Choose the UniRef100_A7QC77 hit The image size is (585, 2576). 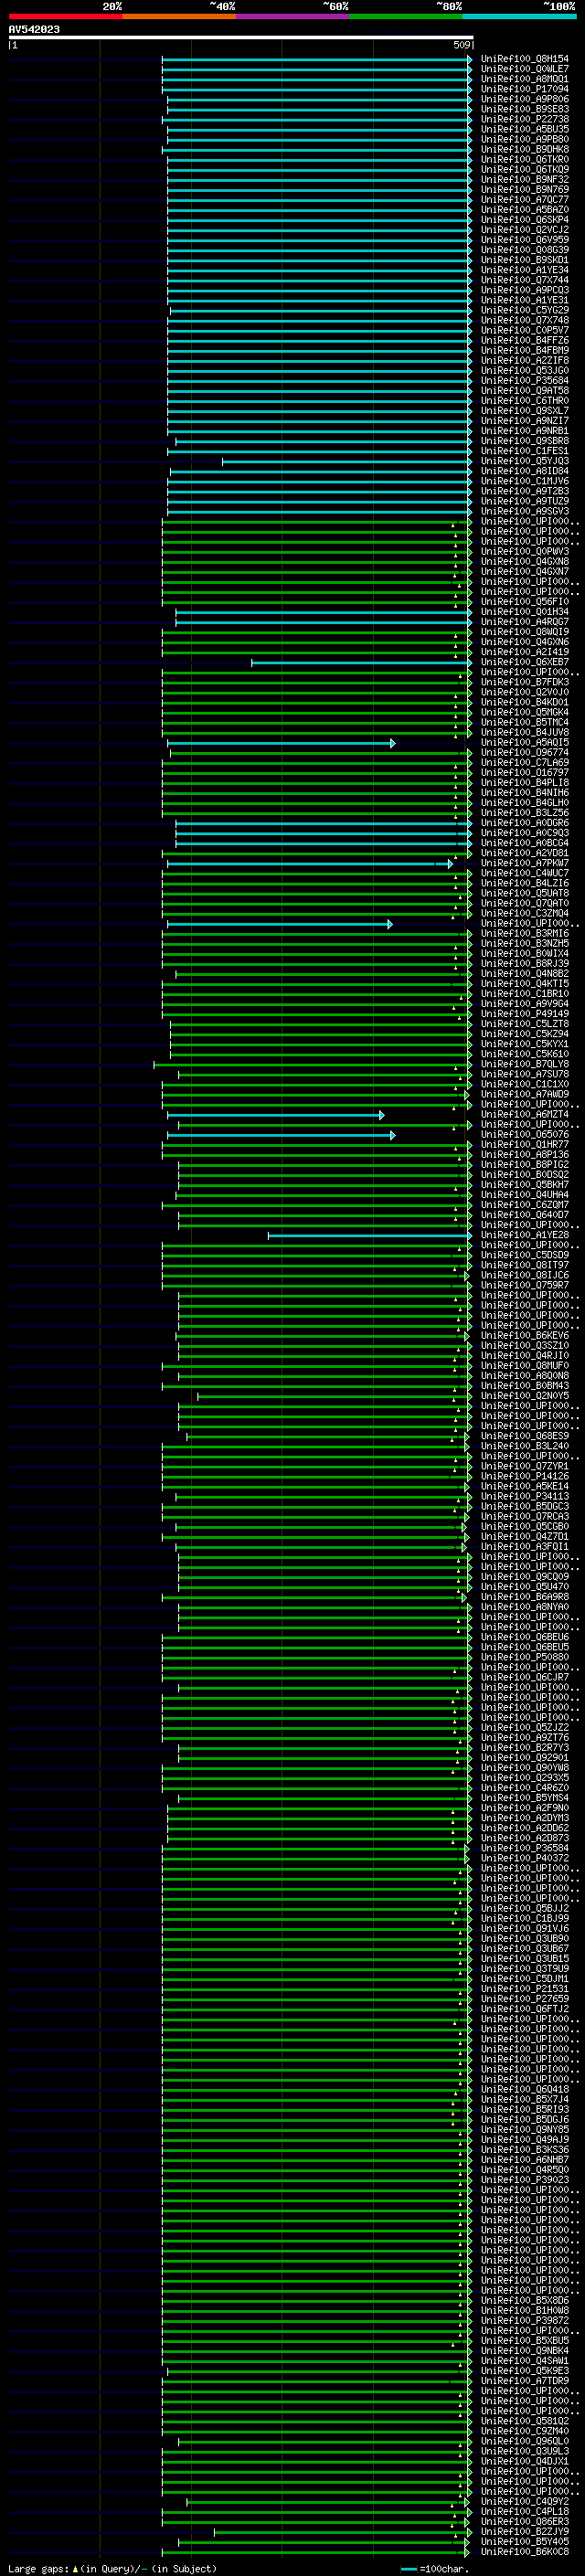[x=524, y=200]
